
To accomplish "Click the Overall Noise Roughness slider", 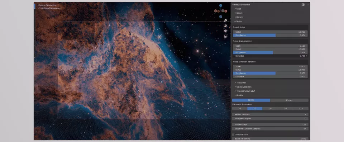I will pos(270,35).
